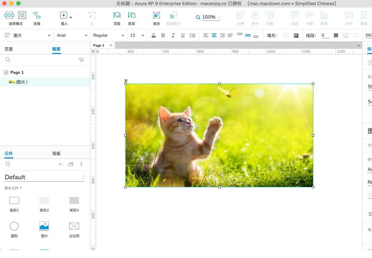Select the 圆形 circle widget

[14, 229]
